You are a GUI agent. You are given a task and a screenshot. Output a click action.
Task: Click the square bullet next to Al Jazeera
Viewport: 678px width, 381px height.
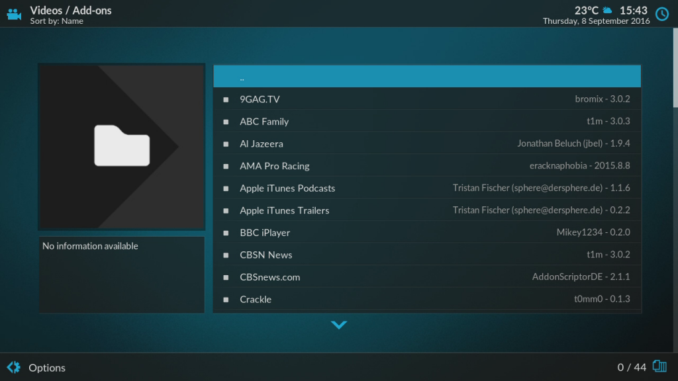pos(226,144)
